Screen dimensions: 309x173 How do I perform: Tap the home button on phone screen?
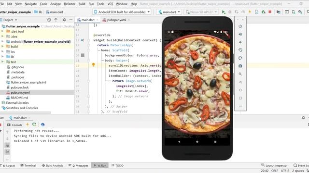(197, 142)
